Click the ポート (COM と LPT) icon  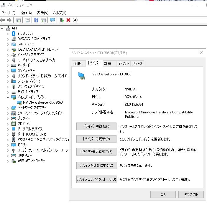13,134
